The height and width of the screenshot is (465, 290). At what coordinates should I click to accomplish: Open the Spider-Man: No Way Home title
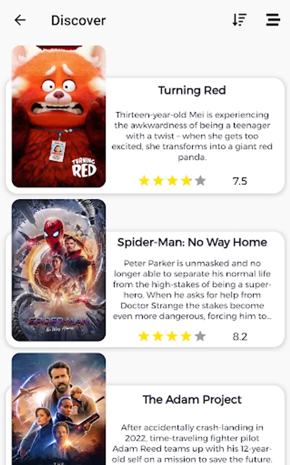tap(192, 242)
